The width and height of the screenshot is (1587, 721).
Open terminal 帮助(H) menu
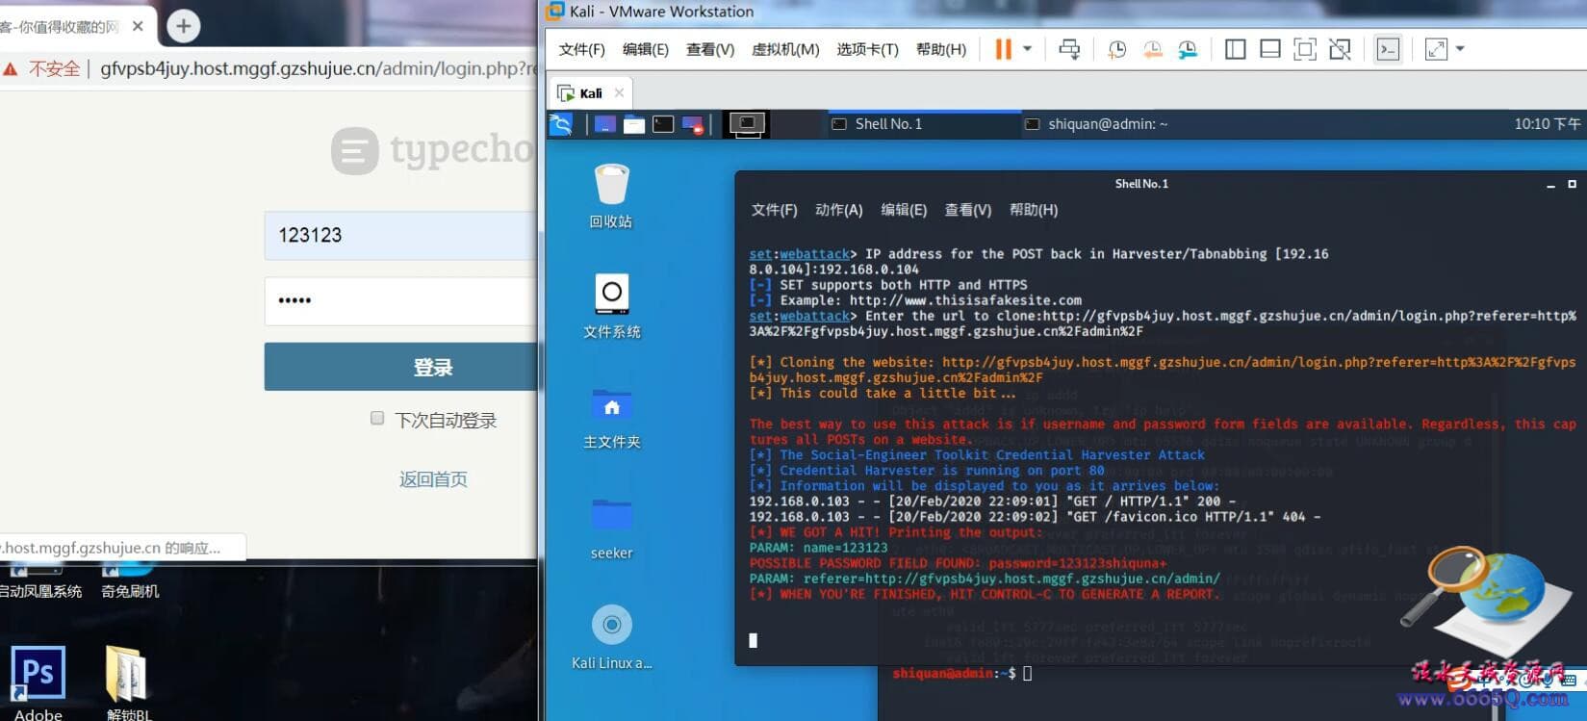tap(1033, 210)
